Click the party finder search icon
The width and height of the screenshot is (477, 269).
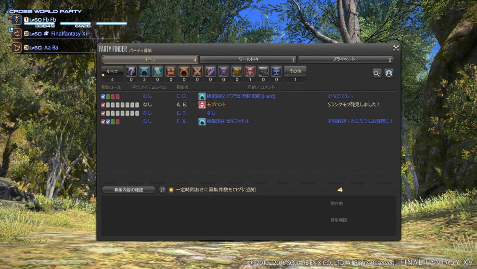377,73
